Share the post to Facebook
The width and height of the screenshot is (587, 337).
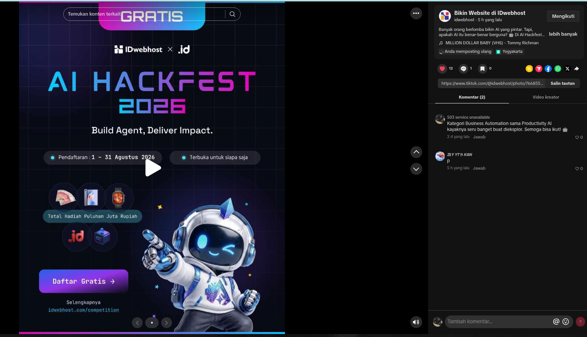coord(548,68)
